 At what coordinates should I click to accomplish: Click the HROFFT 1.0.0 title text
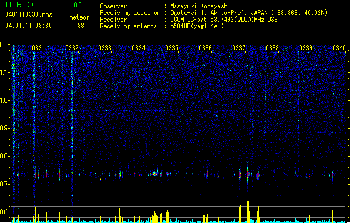[44, 4]
